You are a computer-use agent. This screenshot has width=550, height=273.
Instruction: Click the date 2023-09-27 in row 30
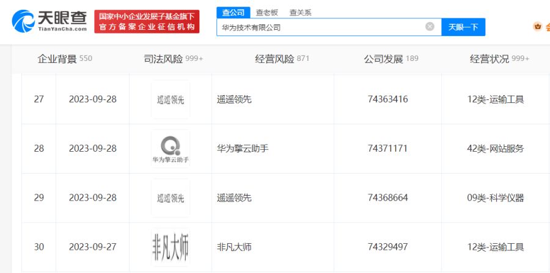pos(93,247)
